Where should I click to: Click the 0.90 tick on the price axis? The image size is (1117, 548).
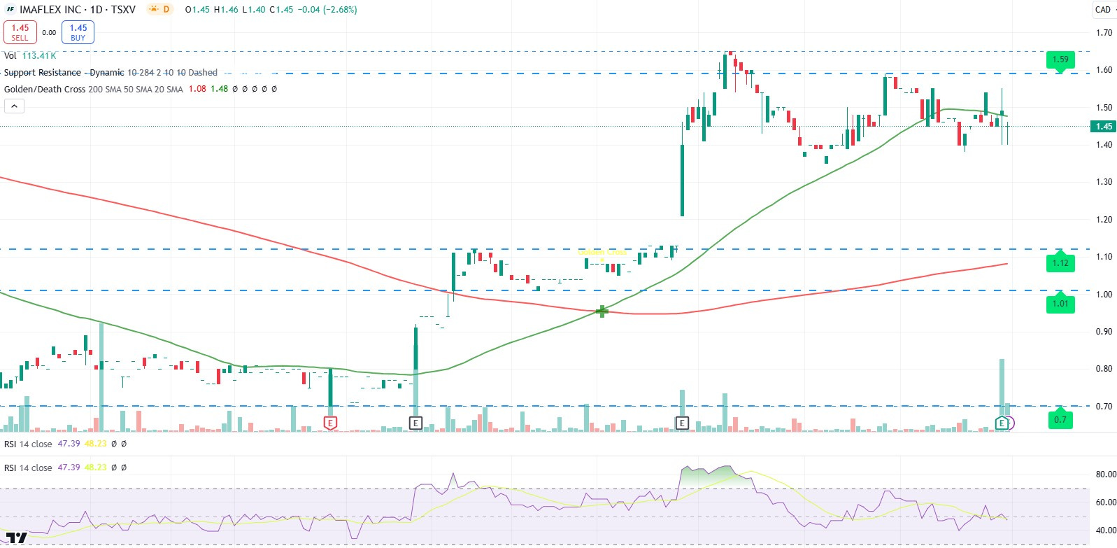[x=1104, y=332]
